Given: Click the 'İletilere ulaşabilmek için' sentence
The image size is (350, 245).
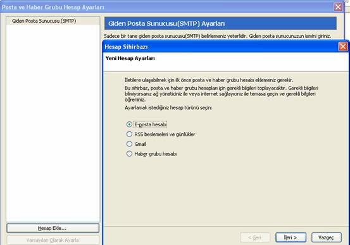Looking at the screenshot, I should point(209,80).
